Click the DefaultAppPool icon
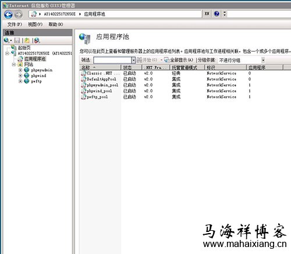Viewport: 291px width, 254px height. (x=83, y=79)
